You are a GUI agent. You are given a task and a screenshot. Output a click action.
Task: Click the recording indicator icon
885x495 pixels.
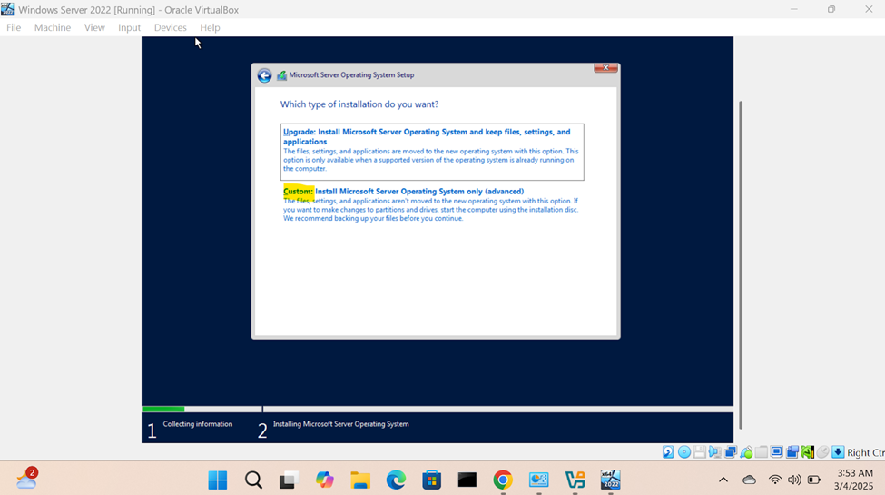pos(792,452)
